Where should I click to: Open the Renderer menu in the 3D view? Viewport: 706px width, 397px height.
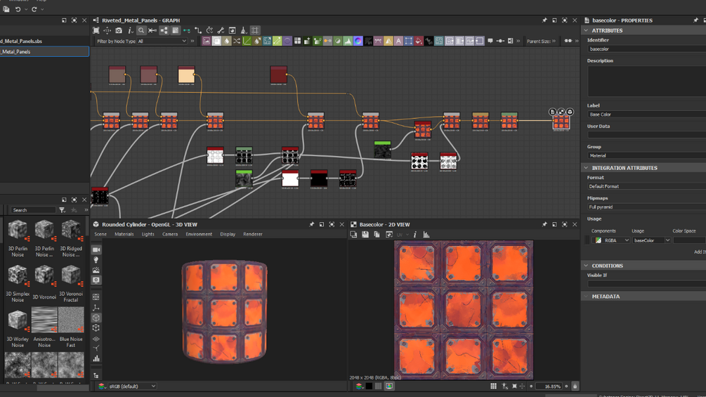click(253, 234)
